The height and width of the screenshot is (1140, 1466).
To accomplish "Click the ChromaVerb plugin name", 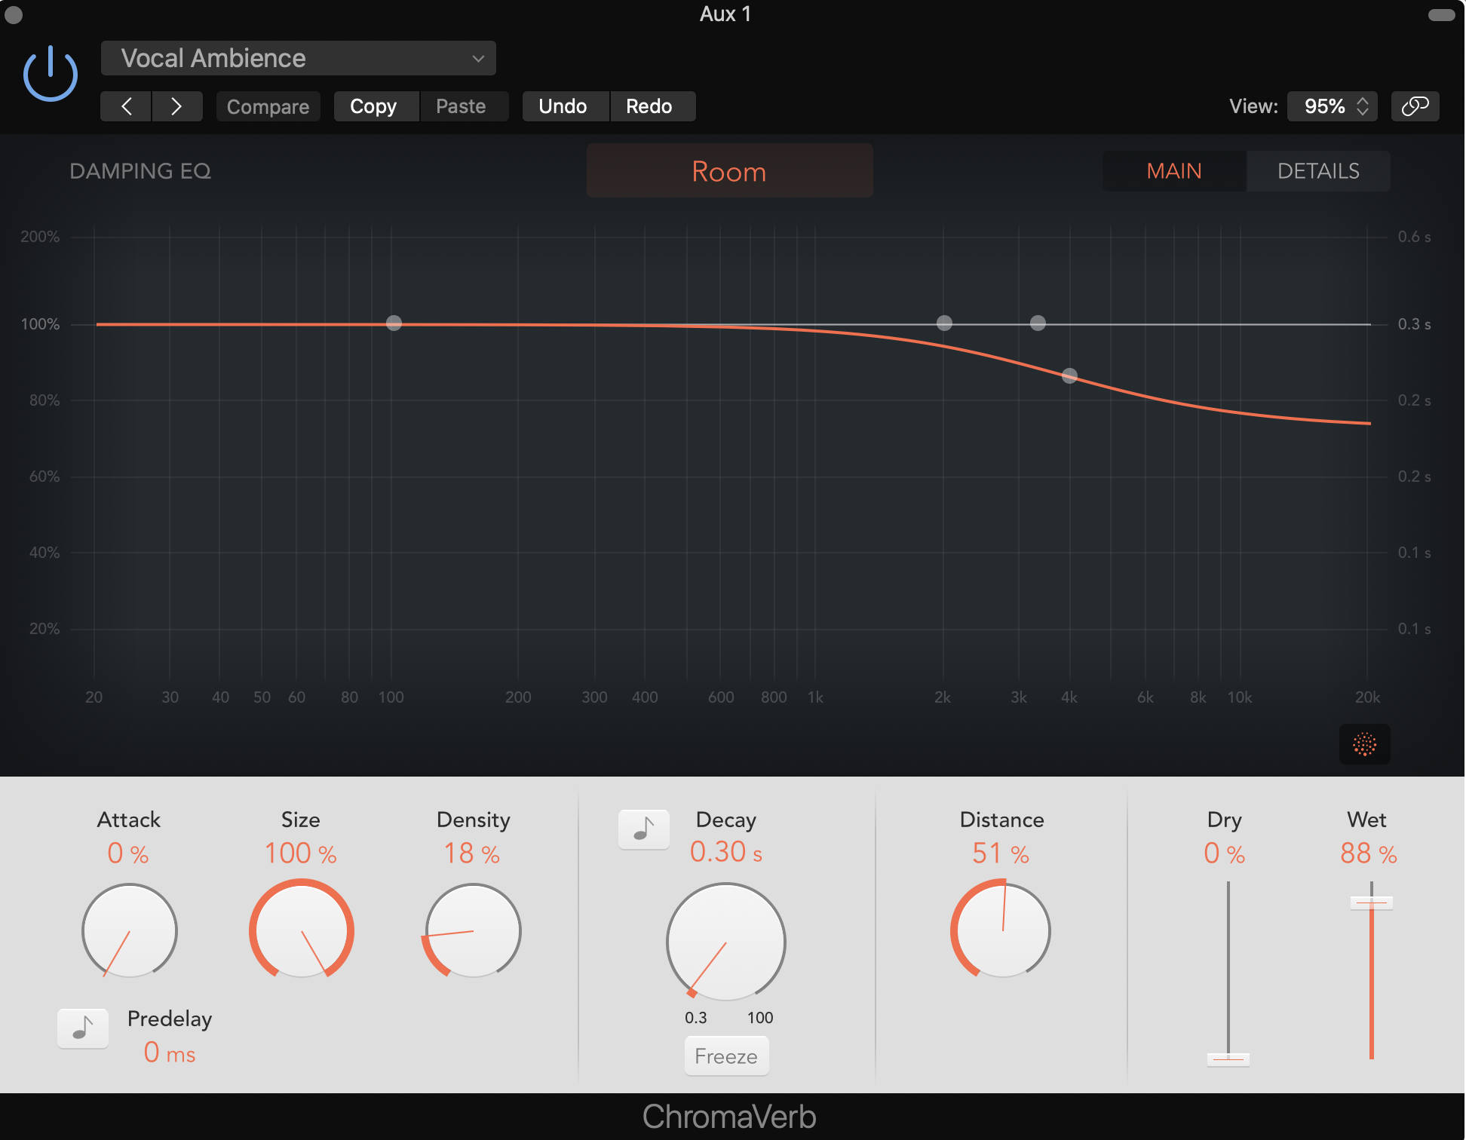I will [x=729, y=1117].
